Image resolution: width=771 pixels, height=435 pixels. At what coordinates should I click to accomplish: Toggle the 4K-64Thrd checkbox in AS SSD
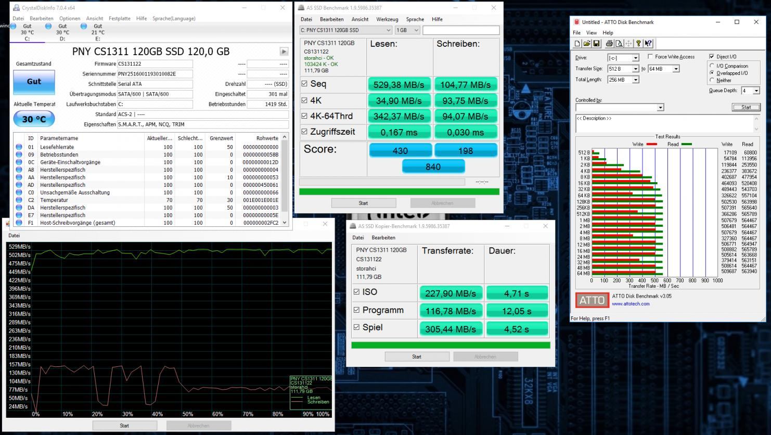click(x=304, y=116)
